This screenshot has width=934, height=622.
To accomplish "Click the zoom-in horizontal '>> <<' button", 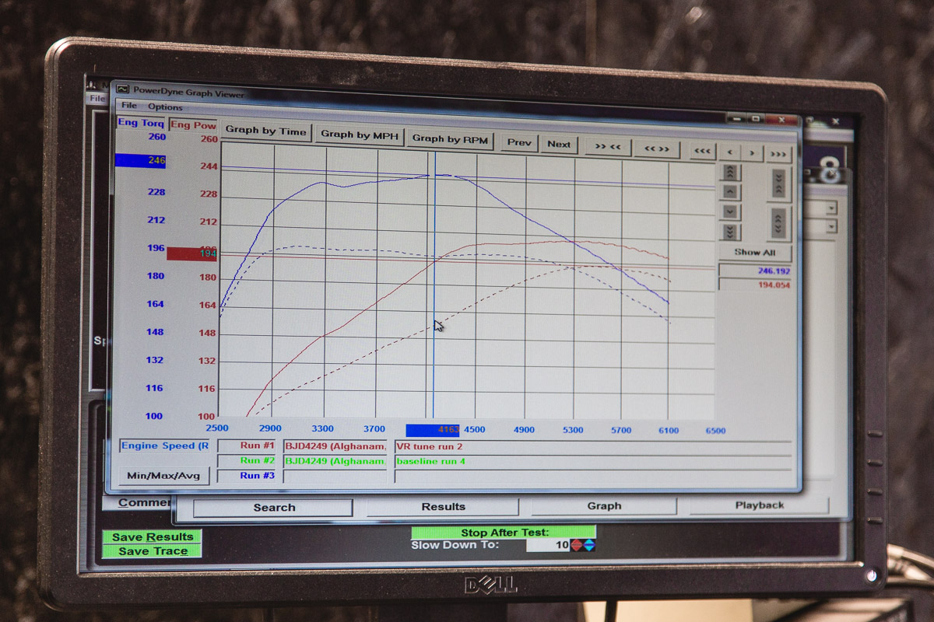I will tap(608, 146).
